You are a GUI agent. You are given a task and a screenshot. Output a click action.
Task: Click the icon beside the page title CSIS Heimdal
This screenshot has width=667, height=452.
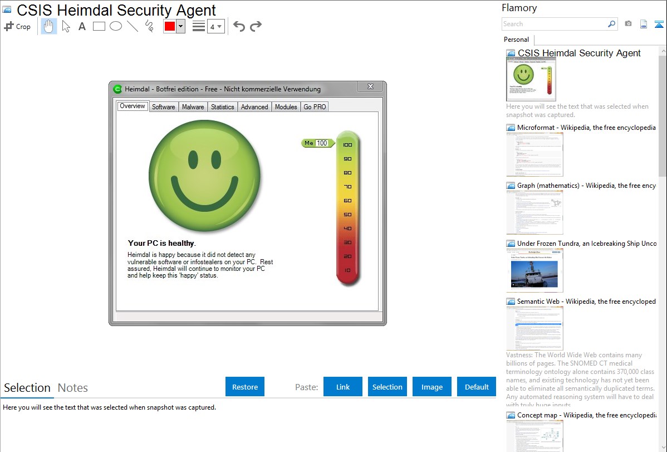coord(7,10)
